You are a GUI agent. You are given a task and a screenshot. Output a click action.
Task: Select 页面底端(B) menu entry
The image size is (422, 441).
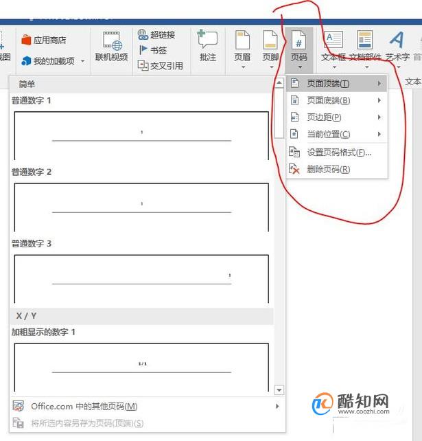(x=337, y=100)
